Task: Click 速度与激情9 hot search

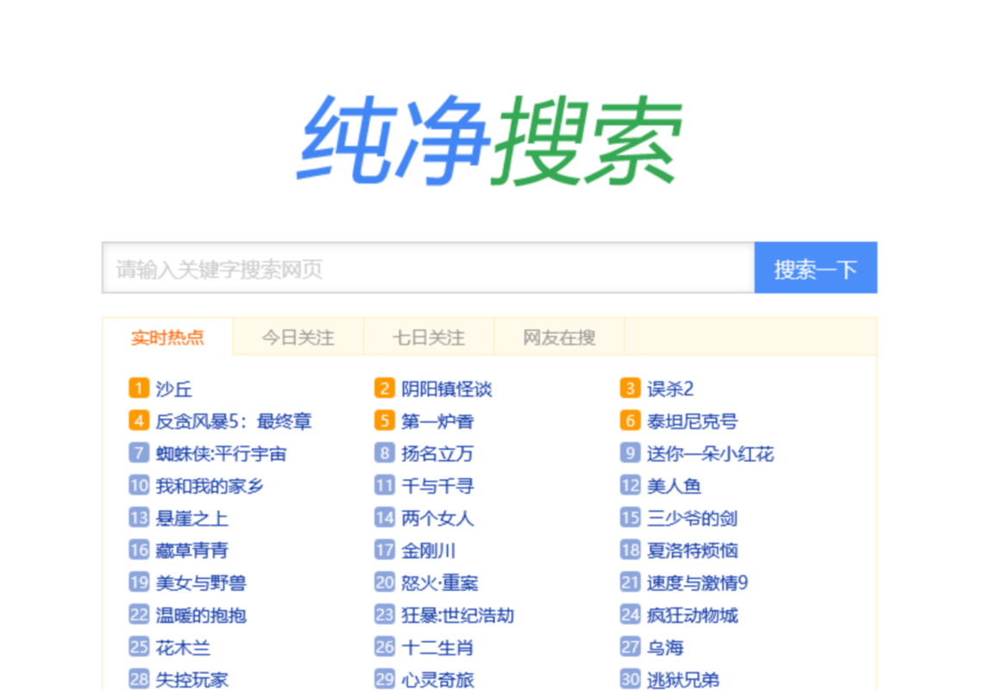Action: pos(697,583)
